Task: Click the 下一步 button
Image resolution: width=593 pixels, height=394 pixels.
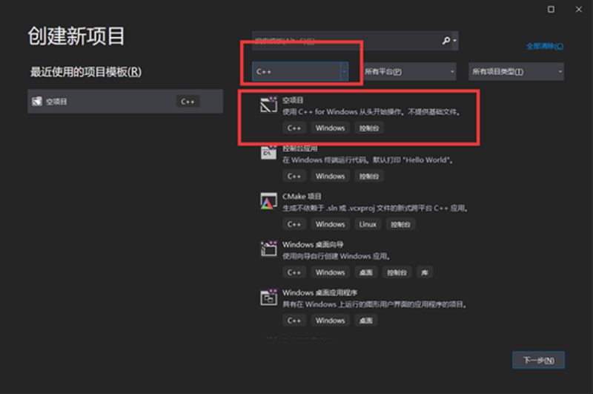Action: point(538,360)
